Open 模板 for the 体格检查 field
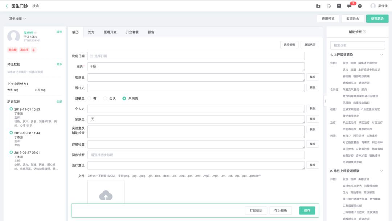The image size is (392, 221). click(x=313, y=144)
